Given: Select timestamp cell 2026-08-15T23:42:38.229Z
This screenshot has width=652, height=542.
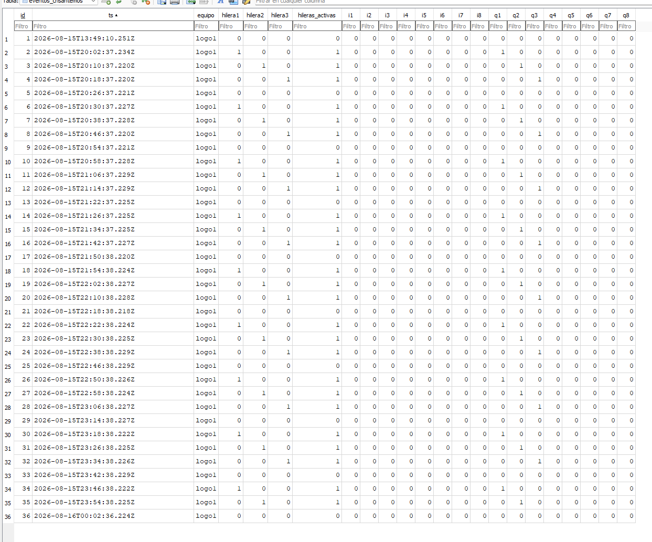Looking at the screenshot, I should point(113,475).
